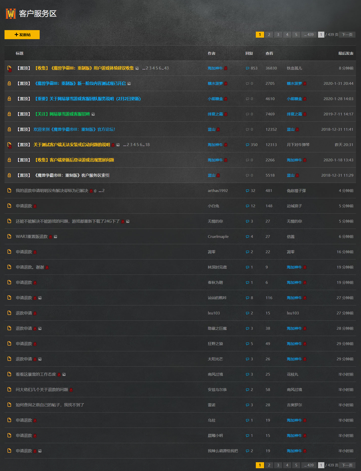The image size is (361, 471).
Task: Open thread 如何查询之前自己的帖子
Action: pyautogui.click(x=50, y=405)
